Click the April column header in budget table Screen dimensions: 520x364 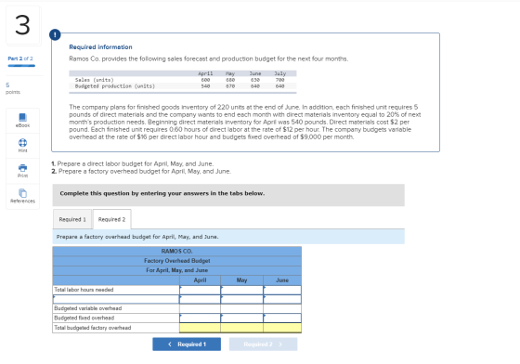tap(200, 280)
